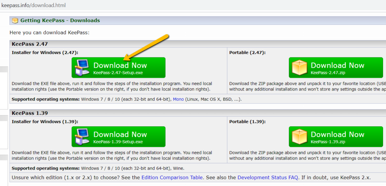386x186 pixels.
Task: Click the Getting KeePass - Downloads heading
Action: 60,21
